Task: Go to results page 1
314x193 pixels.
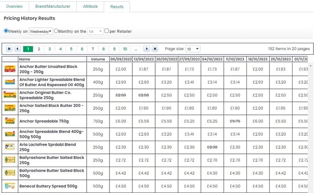Action: tap(28, 49)
